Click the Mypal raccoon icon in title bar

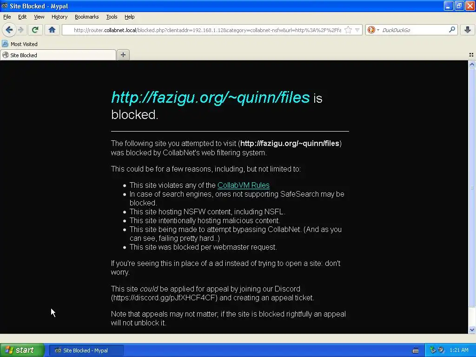[x=5, y=6]
